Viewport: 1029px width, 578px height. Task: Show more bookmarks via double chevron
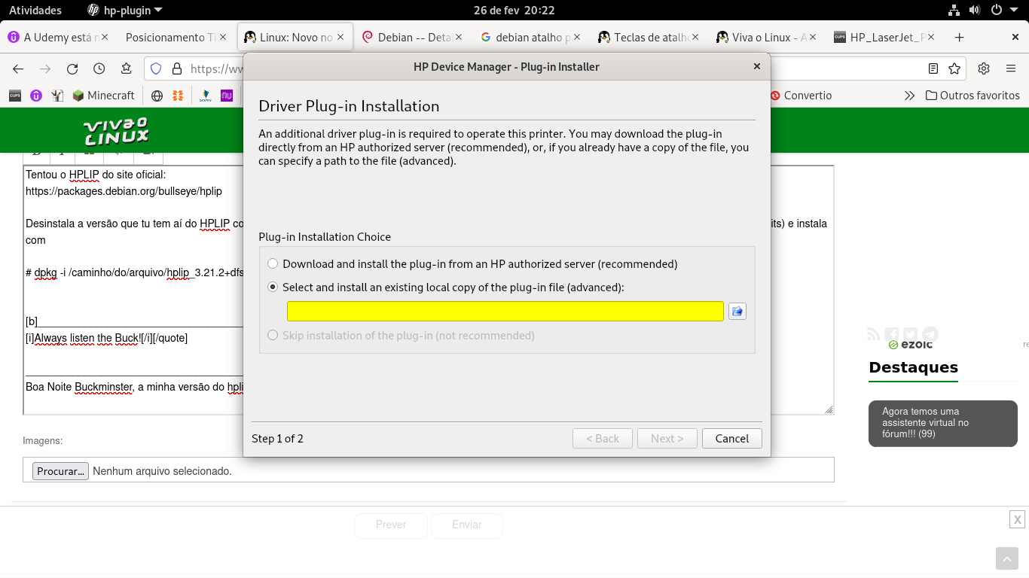click(909, 96)
